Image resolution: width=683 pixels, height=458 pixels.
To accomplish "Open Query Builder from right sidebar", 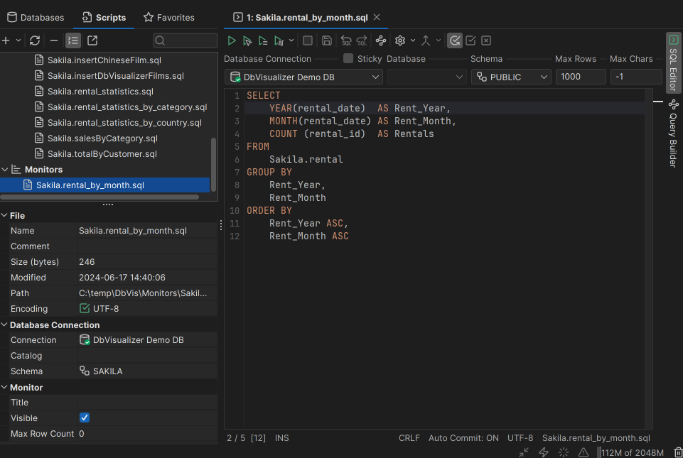I will [673, 135].
